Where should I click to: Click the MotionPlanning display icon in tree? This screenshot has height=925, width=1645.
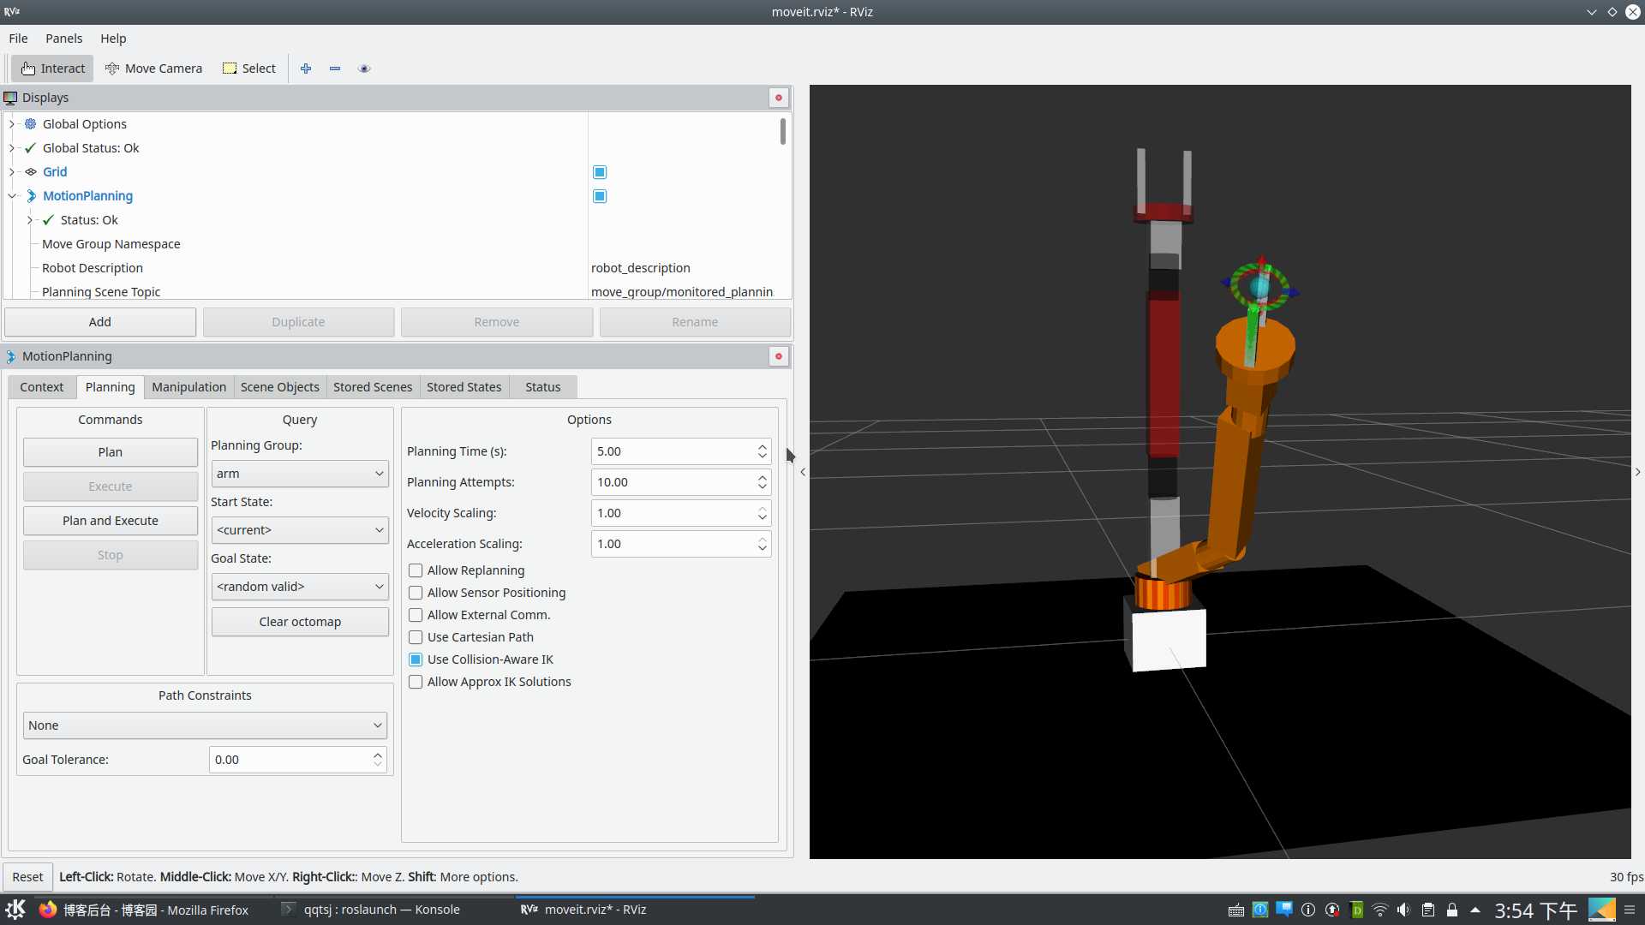31,196
